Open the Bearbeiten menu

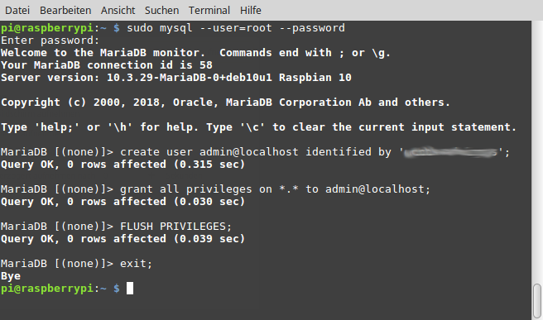pos(65,11)
